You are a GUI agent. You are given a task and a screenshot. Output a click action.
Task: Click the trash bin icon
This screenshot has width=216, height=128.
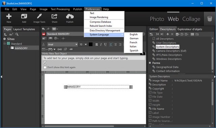coord(210,19)
